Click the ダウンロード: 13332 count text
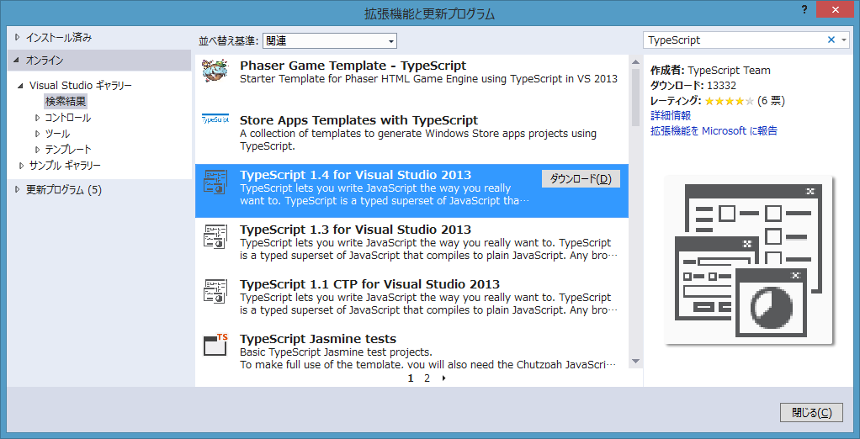 pyautogui.click(x=693, y=86)
